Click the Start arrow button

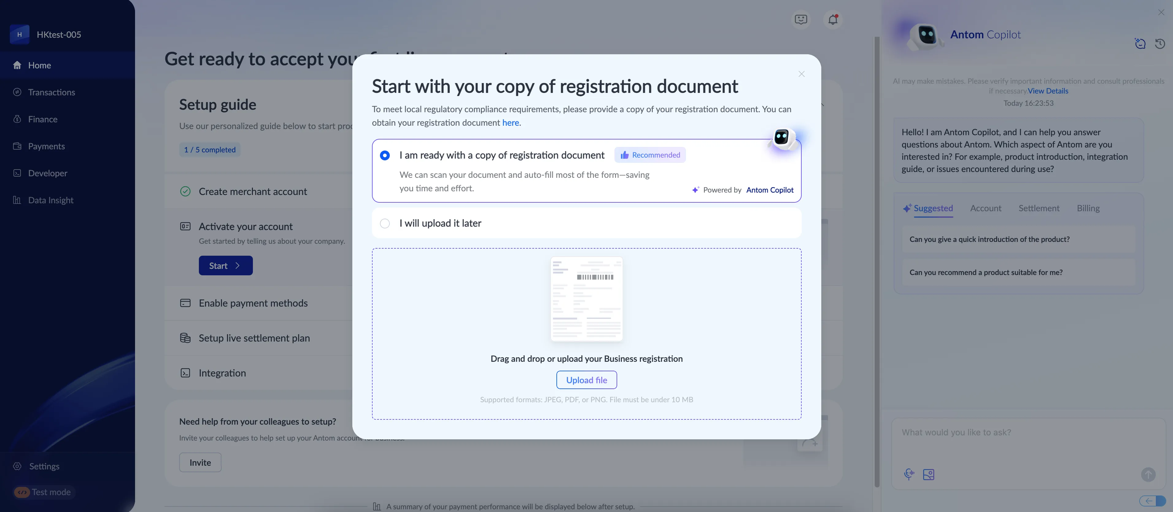225,266
